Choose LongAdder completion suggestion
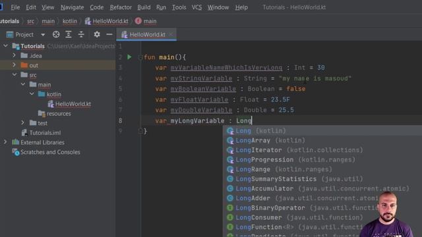Viewport: 422px width, 237px height. [322, 198]
